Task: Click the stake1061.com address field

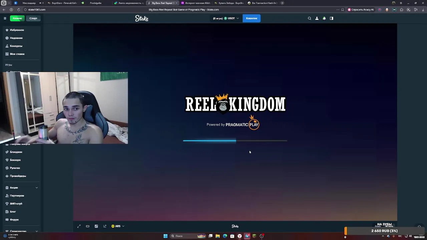Action: (x=37, y=10)
